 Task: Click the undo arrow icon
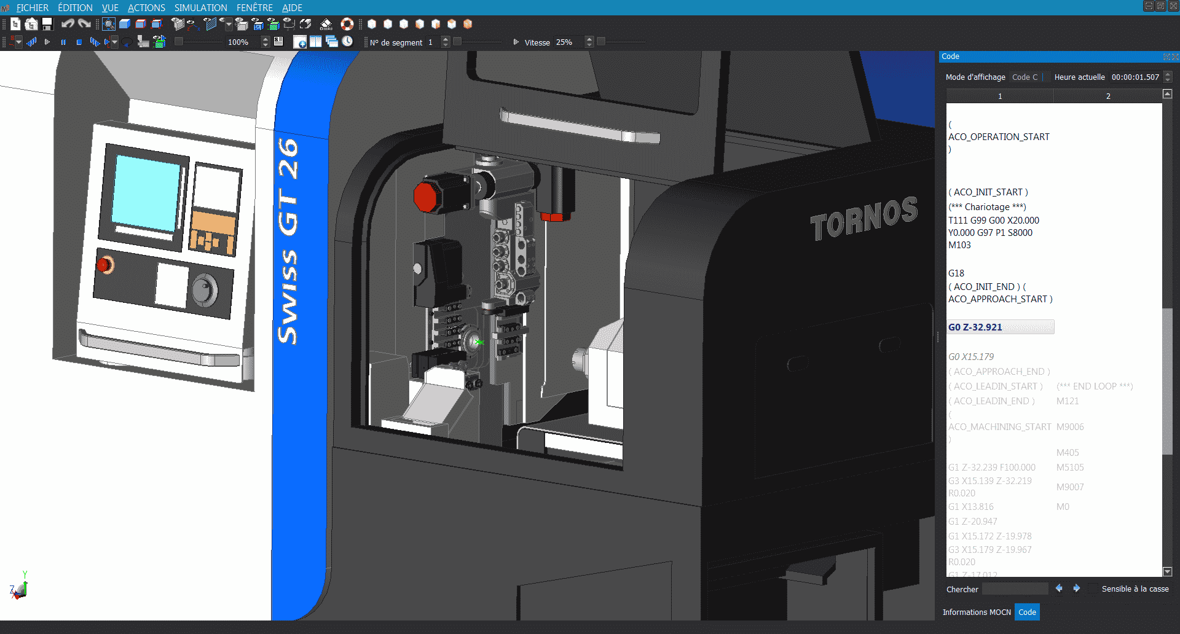coord(68,24)
